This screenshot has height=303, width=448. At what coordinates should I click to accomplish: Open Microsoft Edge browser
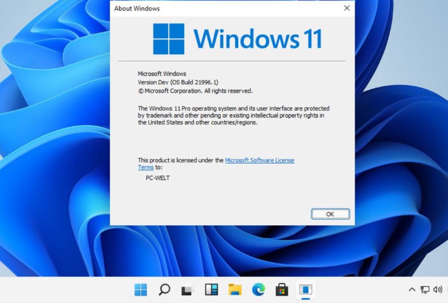258,290
